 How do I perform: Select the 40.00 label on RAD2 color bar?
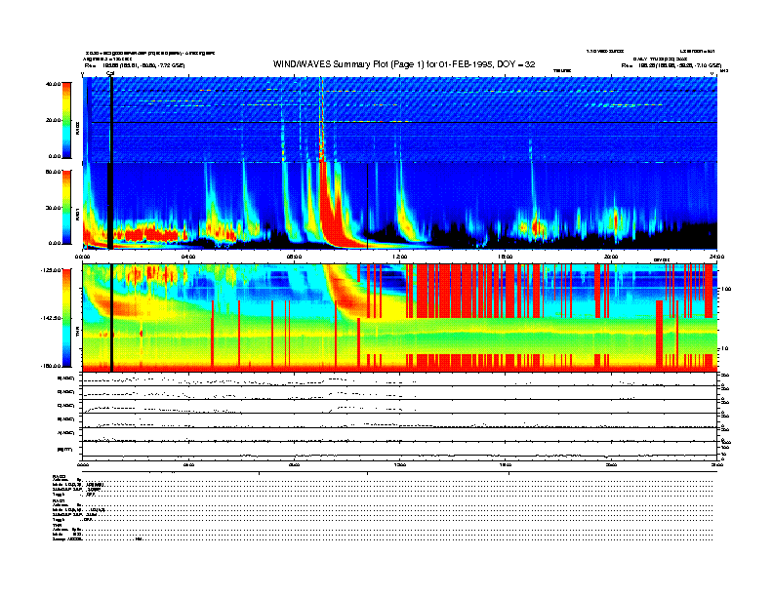(x=53, y=84)
